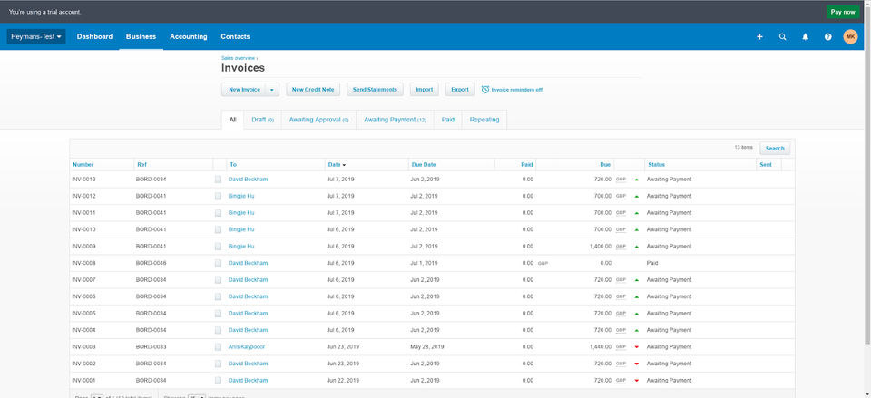Open the Accounting menu
Screen dimensions: 871x398
(189, 36)
